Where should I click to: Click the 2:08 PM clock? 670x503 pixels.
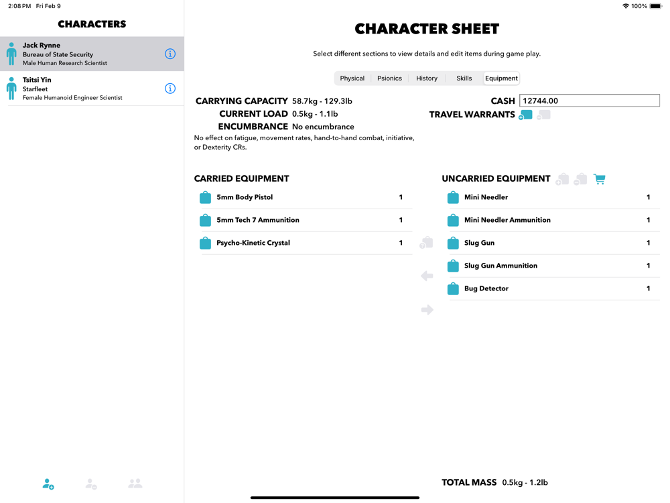click(x=19, y=6)
